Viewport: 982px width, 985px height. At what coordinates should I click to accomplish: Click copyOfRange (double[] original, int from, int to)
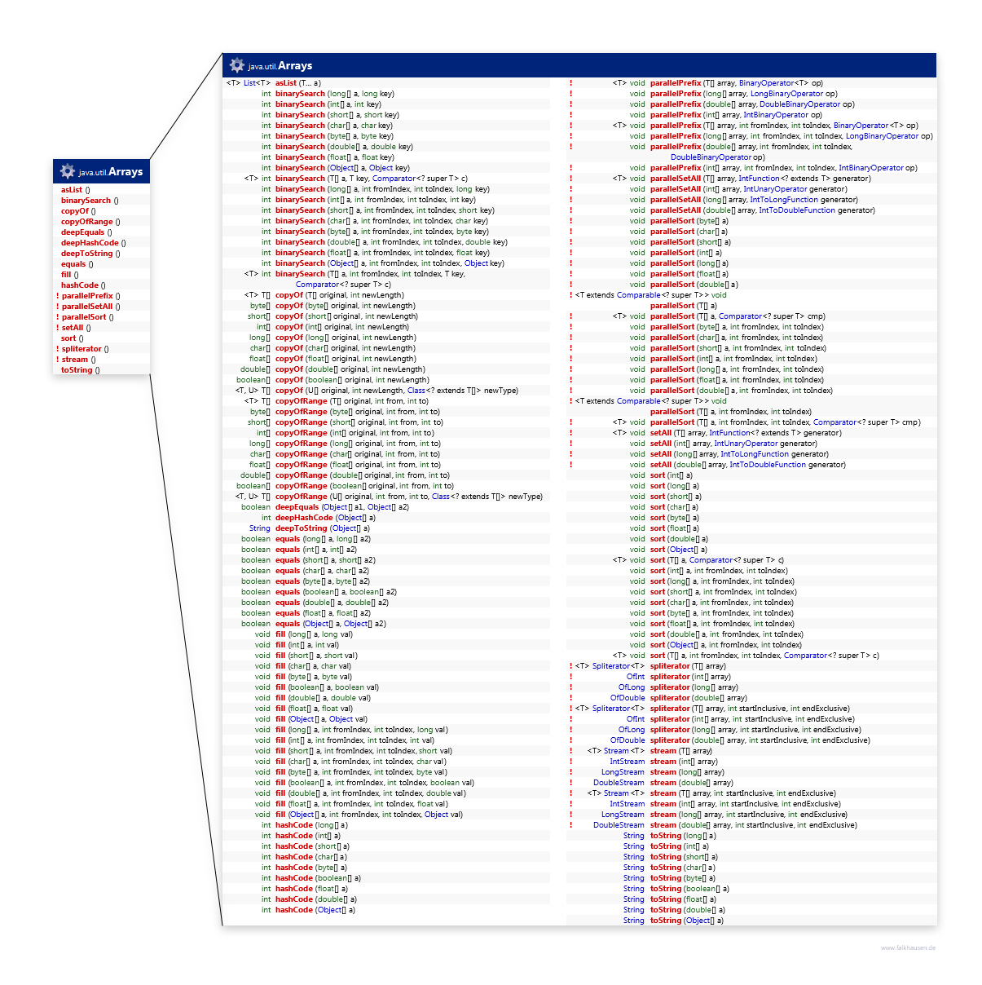coord(363,475)
